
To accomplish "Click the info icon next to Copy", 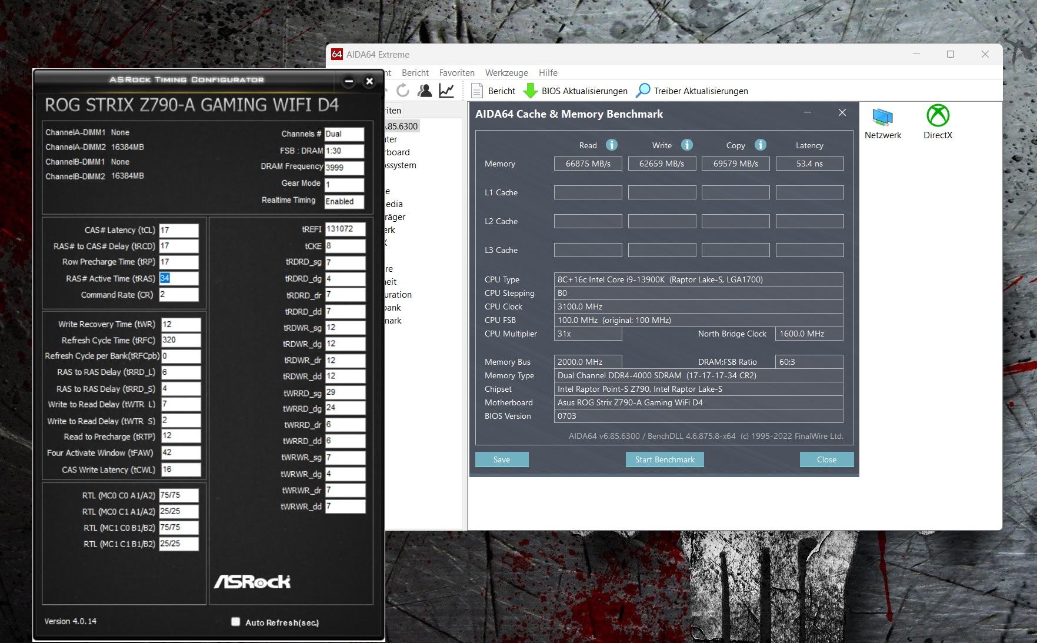I will 761,145.
